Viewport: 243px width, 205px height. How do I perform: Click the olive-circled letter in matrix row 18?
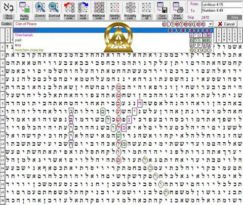(x=160, y=184)
